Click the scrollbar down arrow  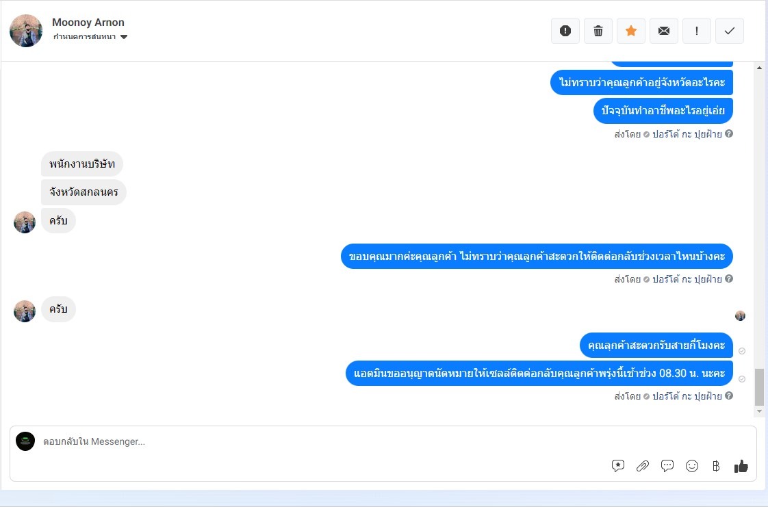click(759, 411)
